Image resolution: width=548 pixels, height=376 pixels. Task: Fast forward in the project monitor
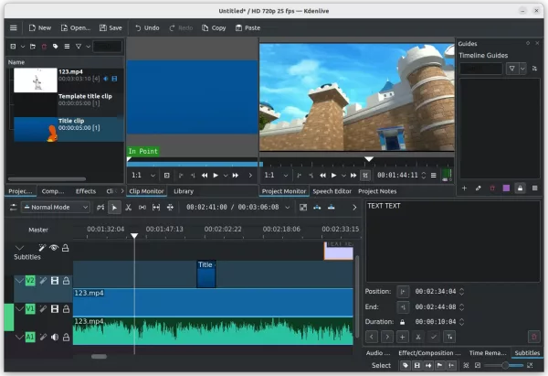point(353,175)
